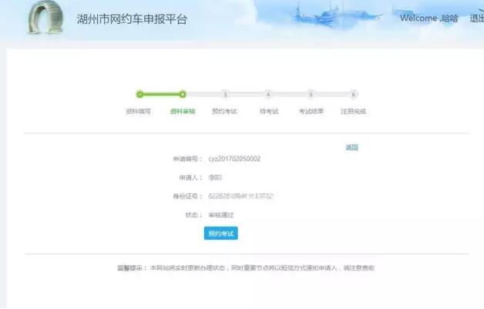This screenshot has height=309, width=484.
Task: Select the step 3 circle marker
Action: (225, 94)
